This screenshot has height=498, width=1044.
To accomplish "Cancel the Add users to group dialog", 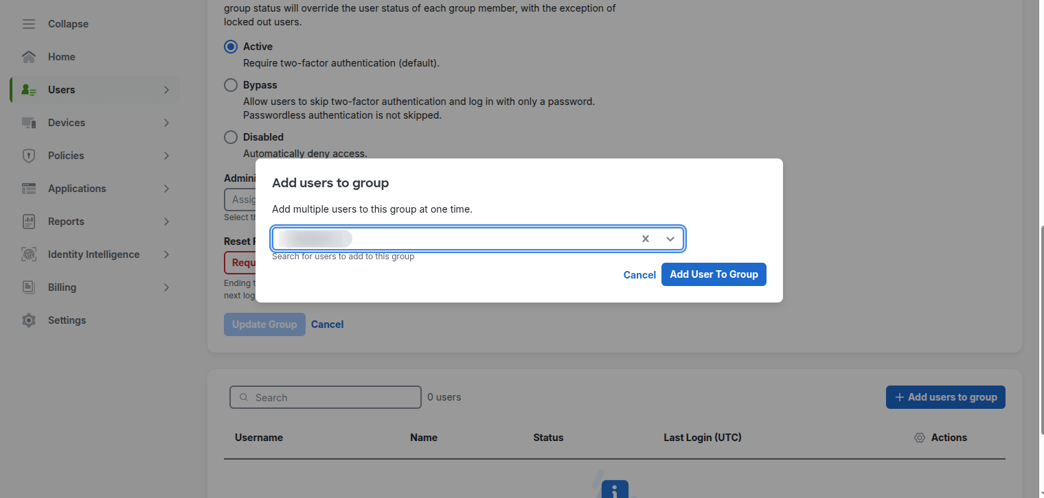I will click(x=639, y=275).
